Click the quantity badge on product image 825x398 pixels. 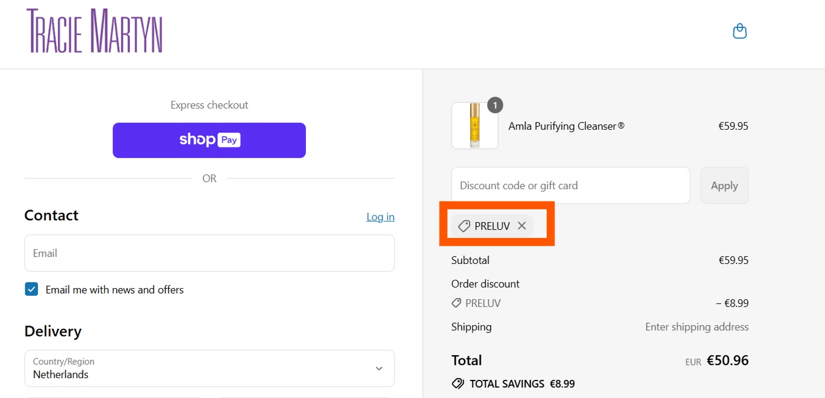[495, 105]
